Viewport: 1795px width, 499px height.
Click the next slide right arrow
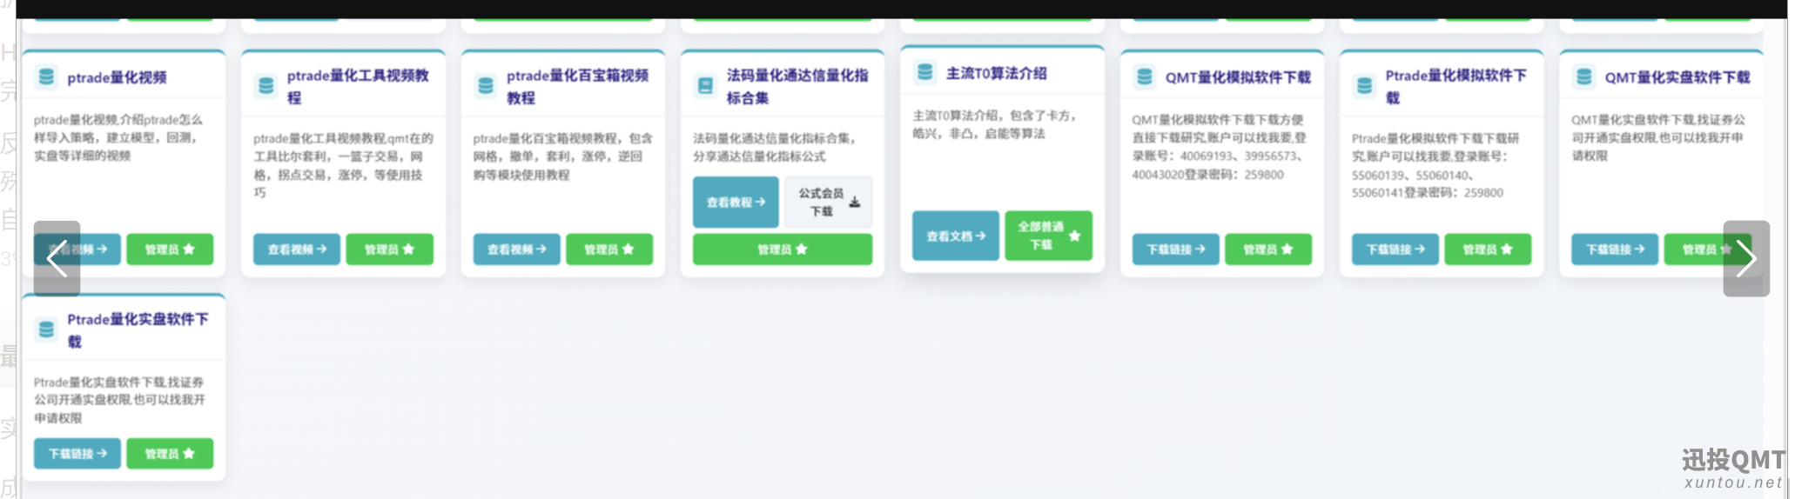click(1745, 259)
